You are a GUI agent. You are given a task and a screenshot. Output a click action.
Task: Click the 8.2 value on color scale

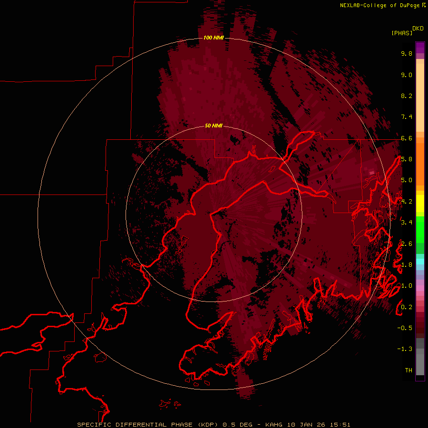pyautogui.click(x=407, y=96)
